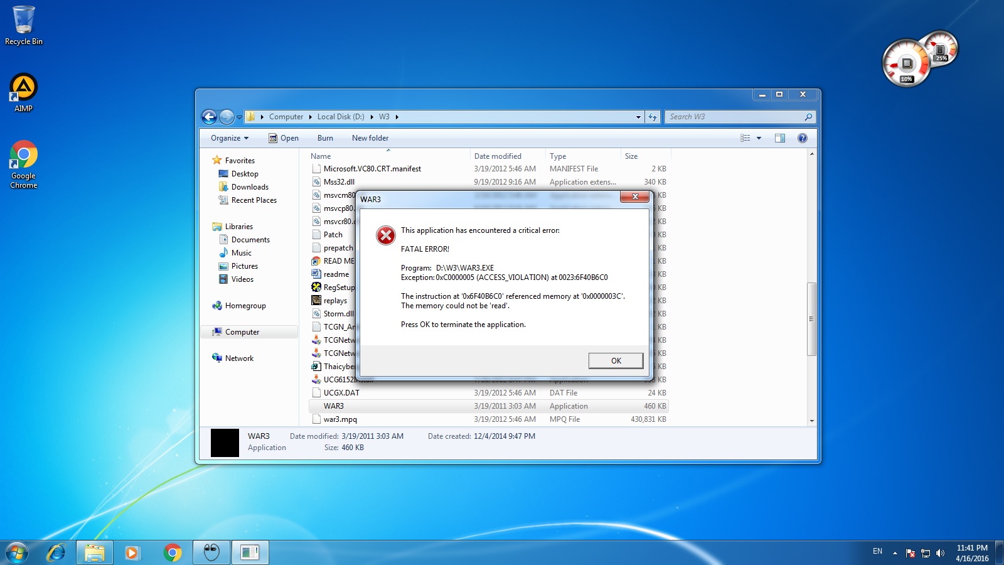1004x565 pixels.
Task: Expand the Organize dropdown menu
Action: coord(230,138)
